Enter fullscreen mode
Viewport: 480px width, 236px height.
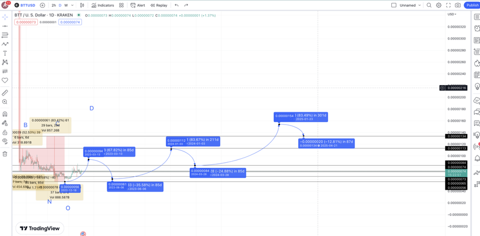pos(448,5)
